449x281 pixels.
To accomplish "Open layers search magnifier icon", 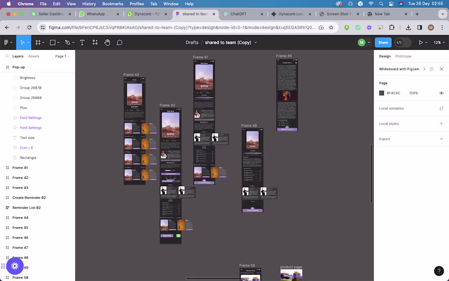I will coord(7,56).
